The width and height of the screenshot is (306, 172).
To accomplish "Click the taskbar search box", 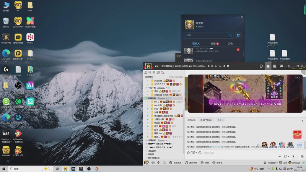I will click(x=30, y=169).
